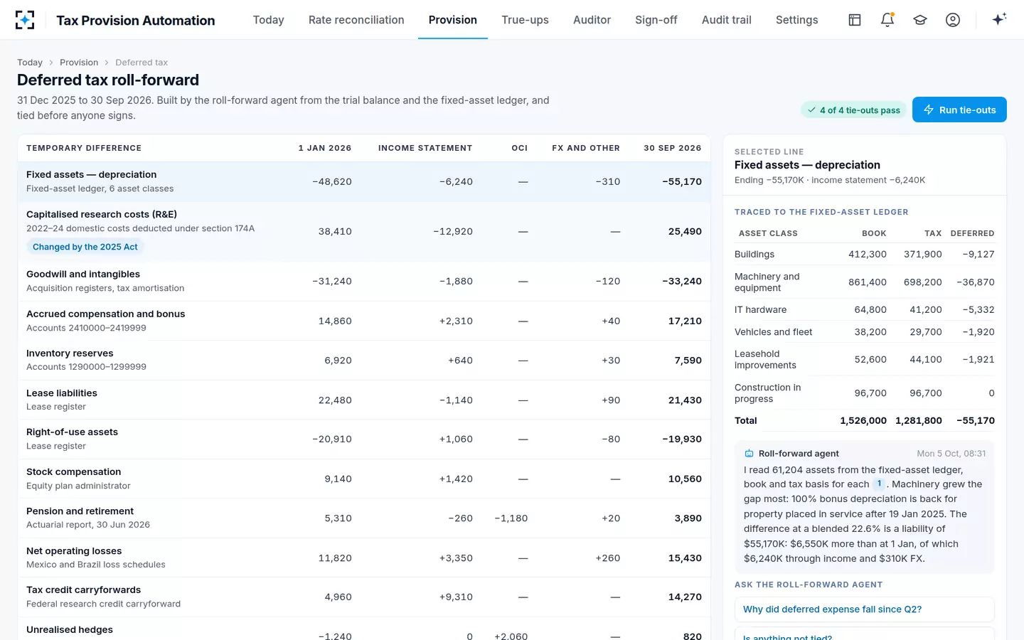Screen dimensions: 1024x640
Task: Click the Construction in progress row
Action: click(865, 393)
